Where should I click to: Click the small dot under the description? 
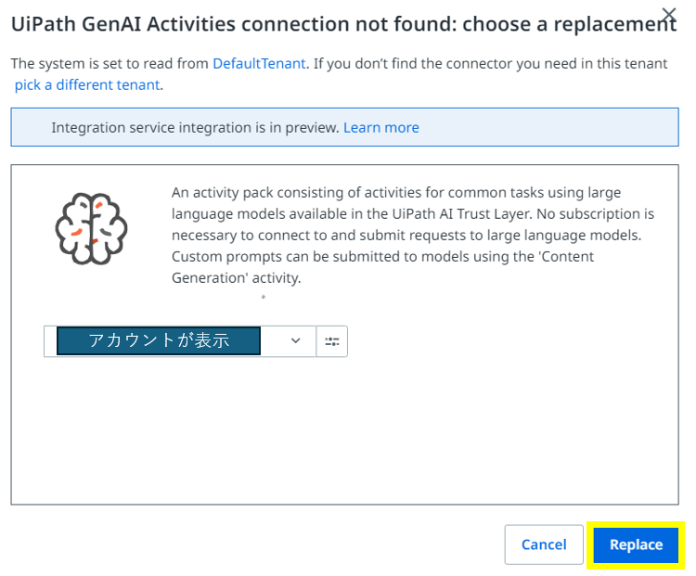coord(264,298)
